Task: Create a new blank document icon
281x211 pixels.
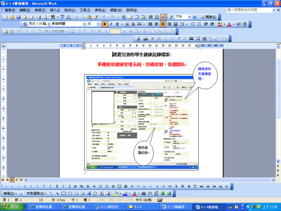Action: coord(6,17)
